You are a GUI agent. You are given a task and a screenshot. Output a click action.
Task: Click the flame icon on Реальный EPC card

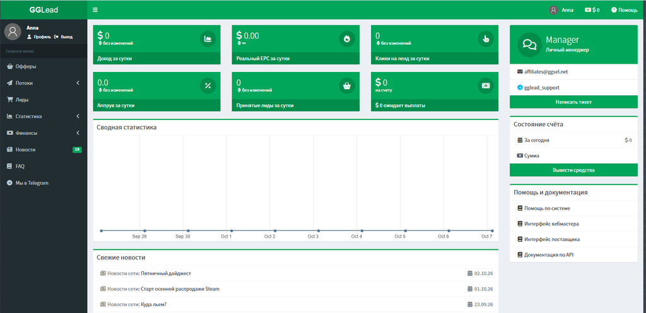347,39
